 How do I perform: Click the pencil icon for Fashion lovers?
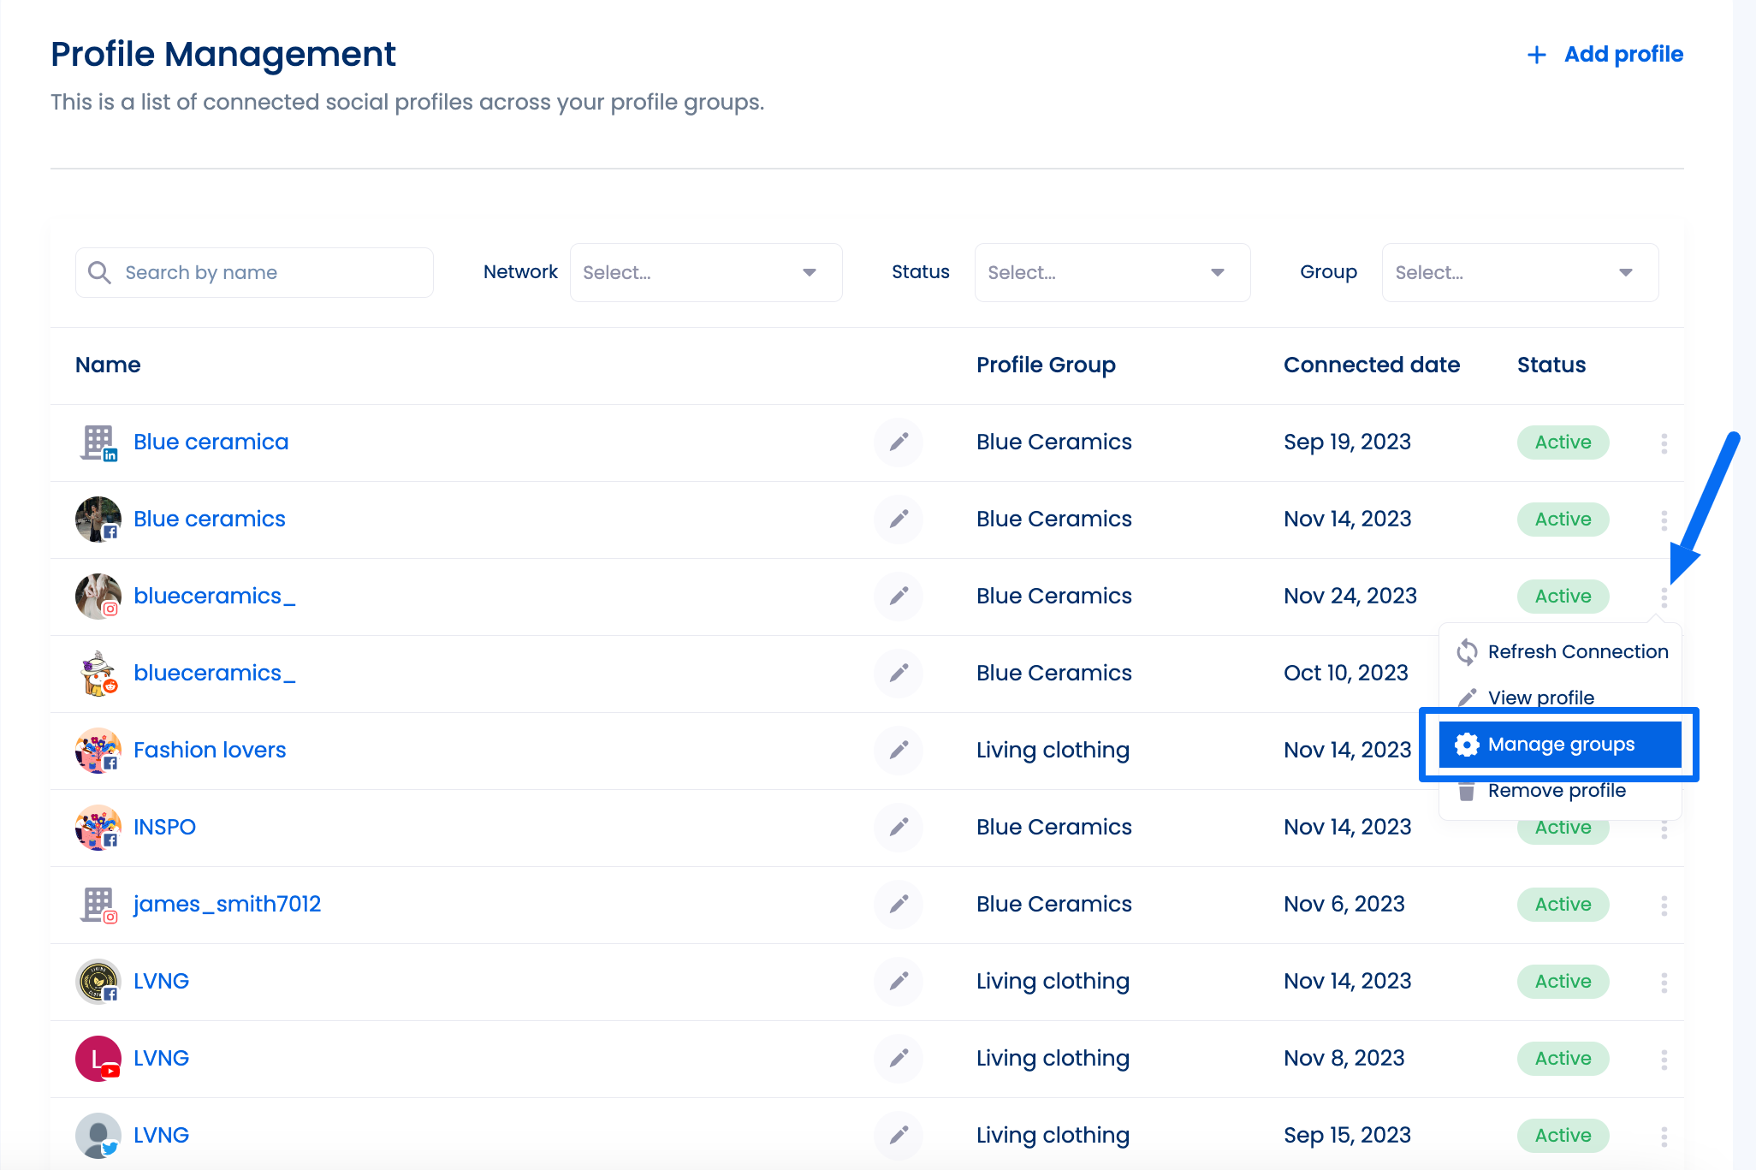click(x=898, y=750)
